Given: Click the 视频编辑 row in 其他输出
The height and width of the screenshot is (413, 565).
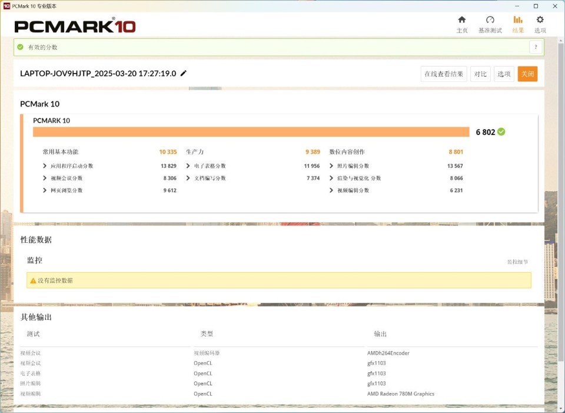Looking at the screenshot, I should pyautogui.click(x=278, y=394).
